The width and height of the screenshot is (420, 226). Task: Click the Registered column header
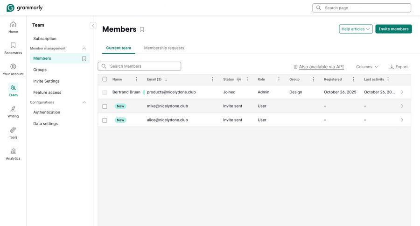click(x=333, y=79)
